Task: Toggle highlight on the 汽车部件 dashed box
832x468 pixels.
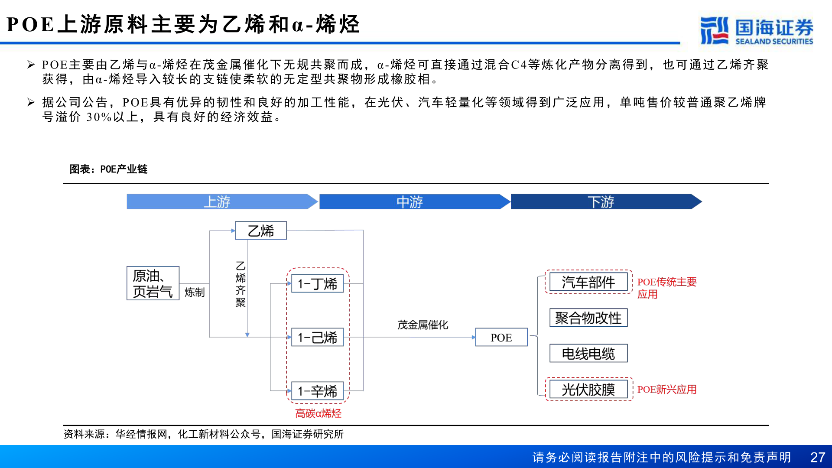Action: [588, 283]
